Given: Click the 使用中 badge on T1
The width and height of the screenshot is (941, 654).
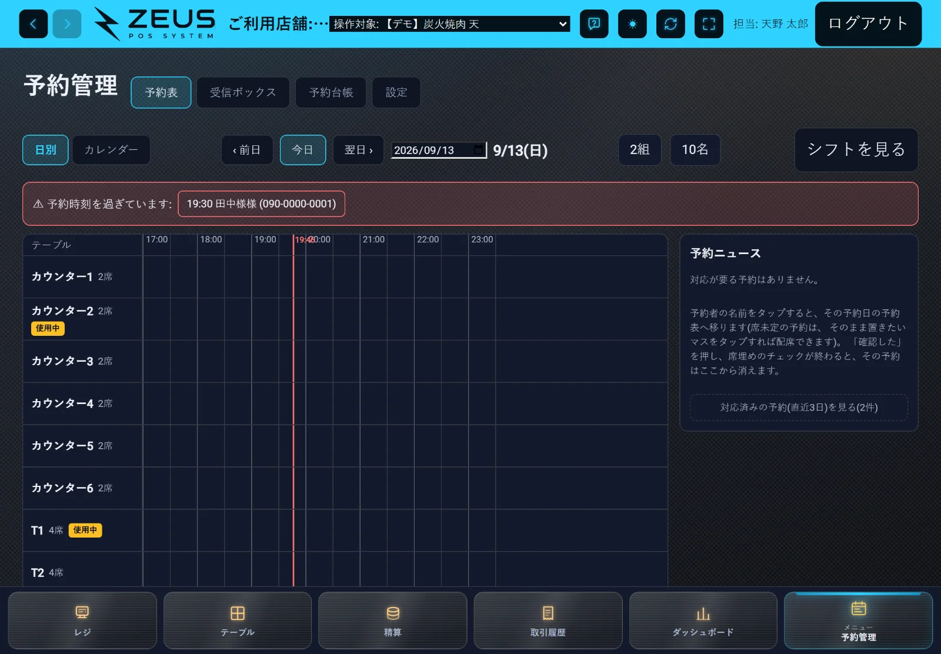Looking at the screenshot, I should click(85, 530).
